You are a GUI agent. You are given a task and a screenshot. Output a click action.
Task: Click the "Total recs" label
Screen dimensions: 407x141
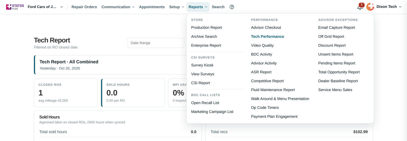coord(219,132)
